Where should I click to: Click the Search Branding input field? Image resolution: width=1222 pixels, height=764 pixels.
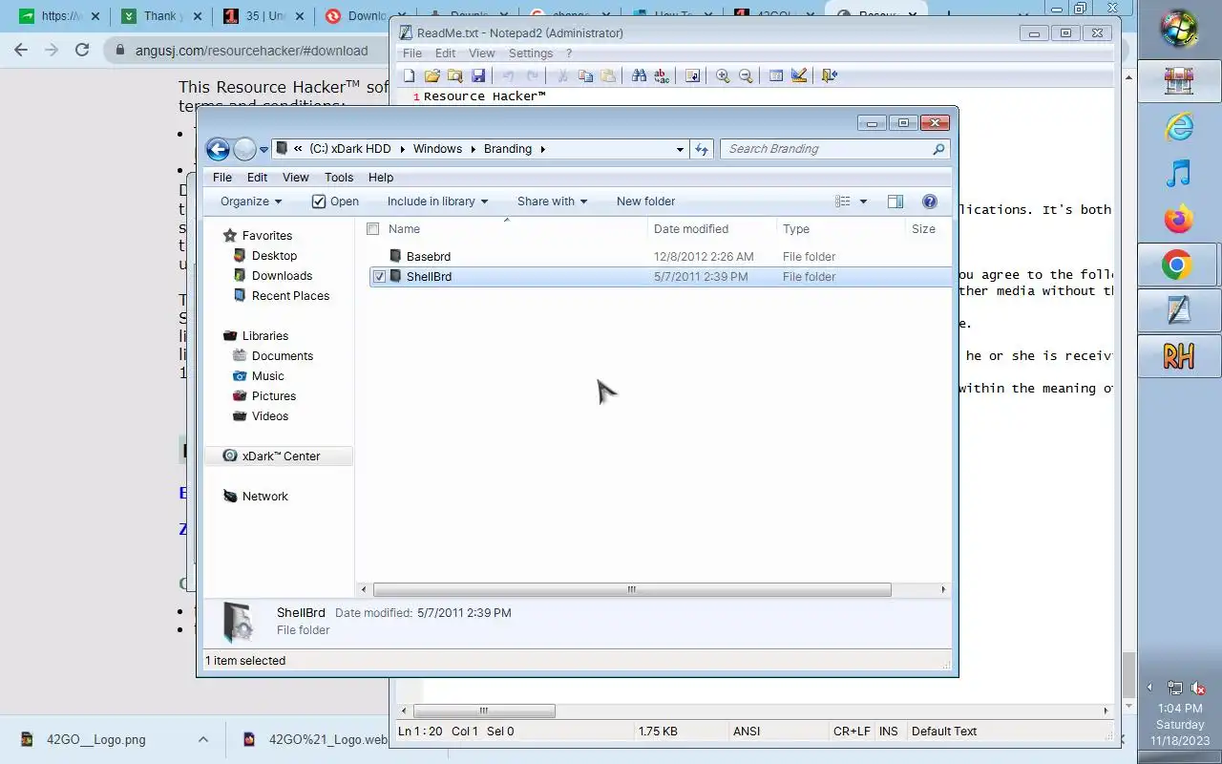coord(829,149)
